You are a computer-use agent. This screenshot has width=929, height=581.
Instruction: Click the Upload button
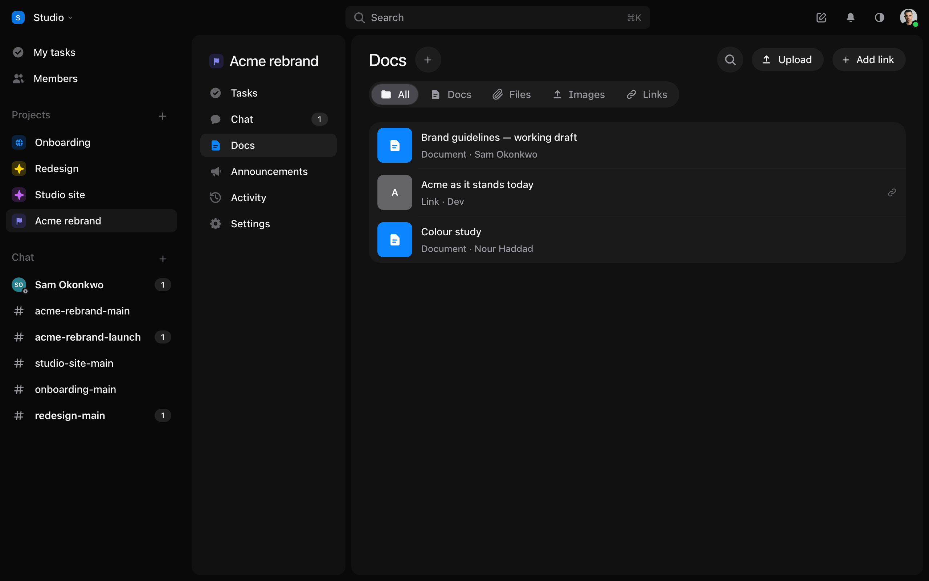click(x=787, y=60)
